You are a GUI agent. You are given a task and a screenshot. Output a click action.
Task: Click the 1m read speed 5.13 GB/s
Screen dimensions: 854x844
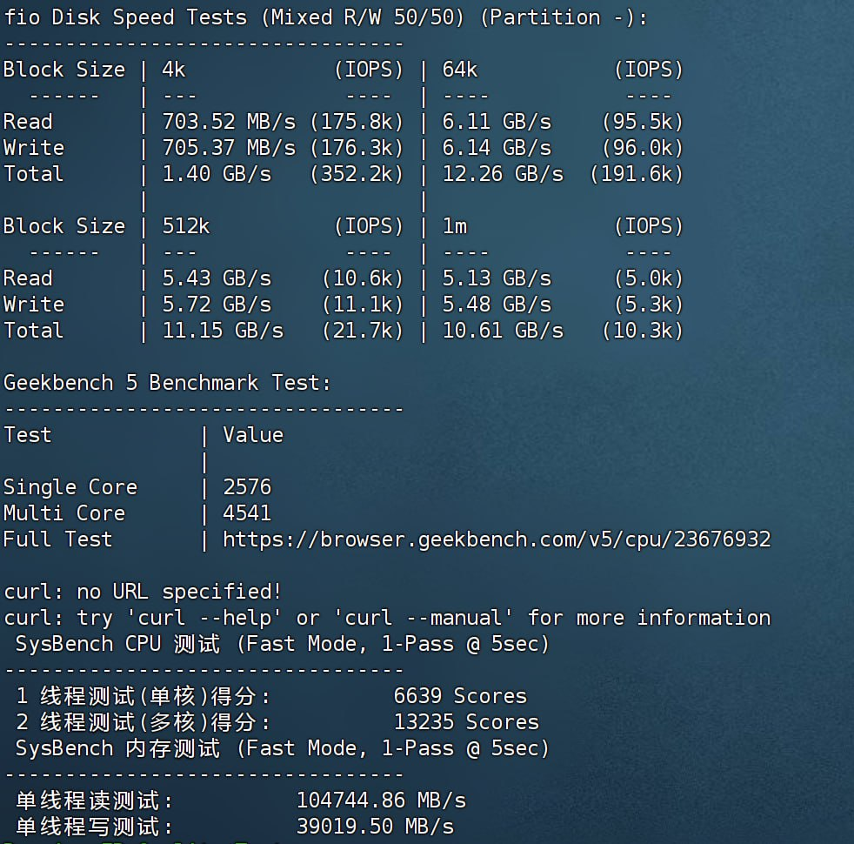(497, 278)
